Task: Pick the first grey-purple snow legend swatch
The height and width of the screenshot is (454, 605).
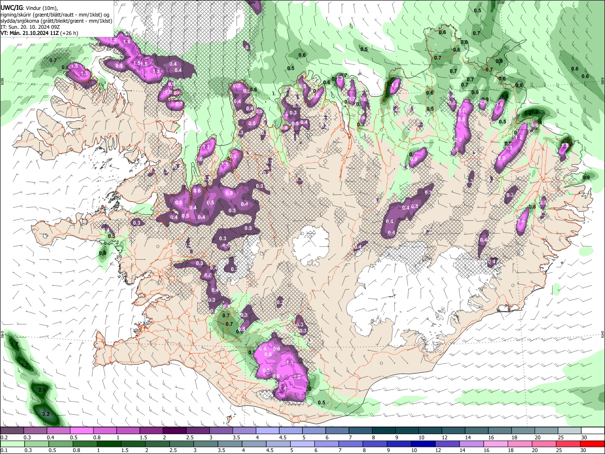Action: pos(12,431)
